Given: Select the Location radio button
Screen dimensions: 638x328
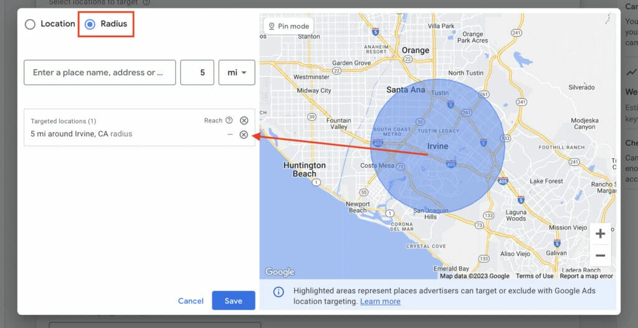Looking at the screenshot, I should click(30, 24).
